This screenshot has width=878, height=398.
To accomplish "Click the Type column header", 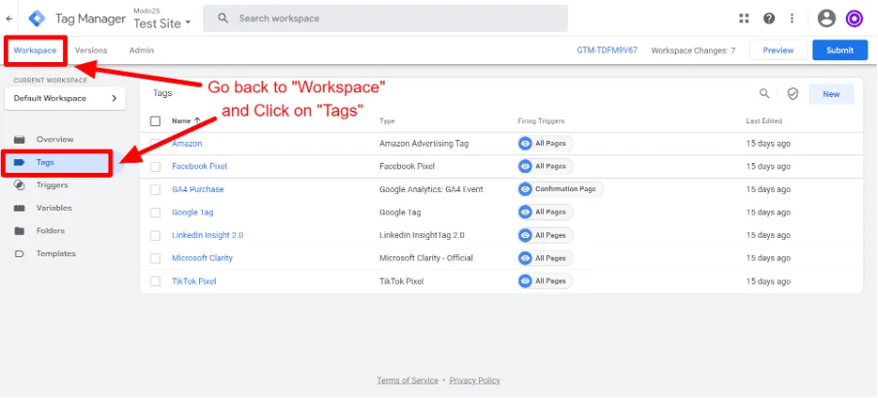I will (387, 121).
